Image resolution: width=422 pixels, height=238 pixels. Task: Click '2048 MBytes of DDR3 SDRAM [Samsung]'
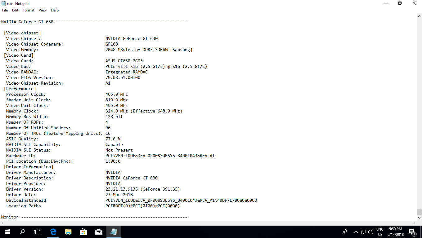pyautogui.click(x=149, y=50)
